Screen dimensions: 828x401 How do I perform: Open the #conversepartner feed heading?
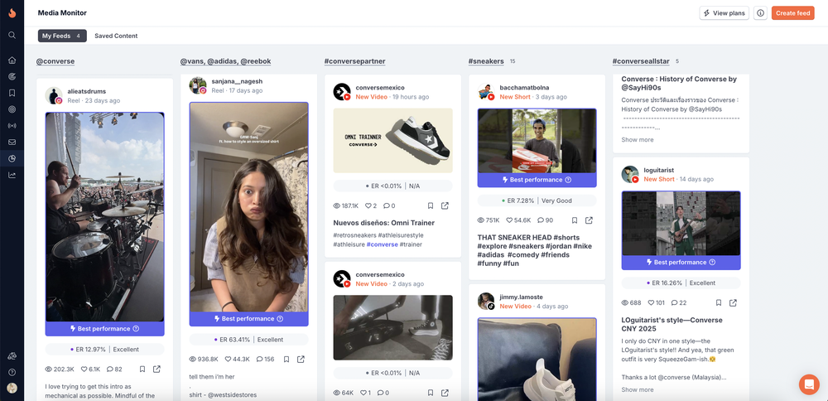(x=355, y=61)
